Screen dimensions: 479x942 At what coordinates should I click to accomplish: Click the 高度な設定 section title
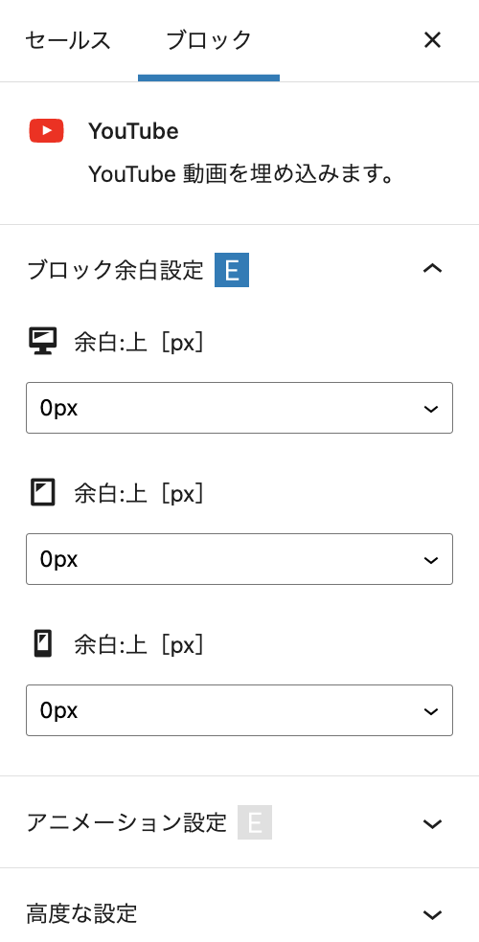coord(81,914)
